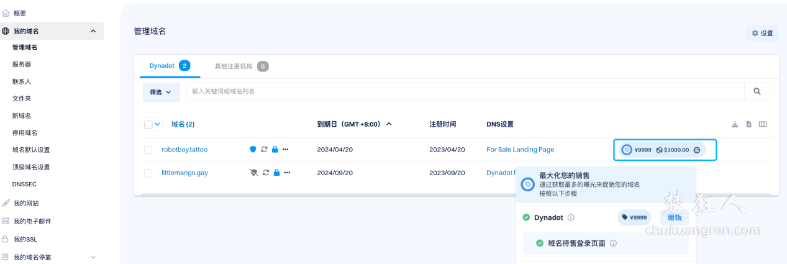
Task: Click the search magnifier button
Action: [x=757, y=91]
